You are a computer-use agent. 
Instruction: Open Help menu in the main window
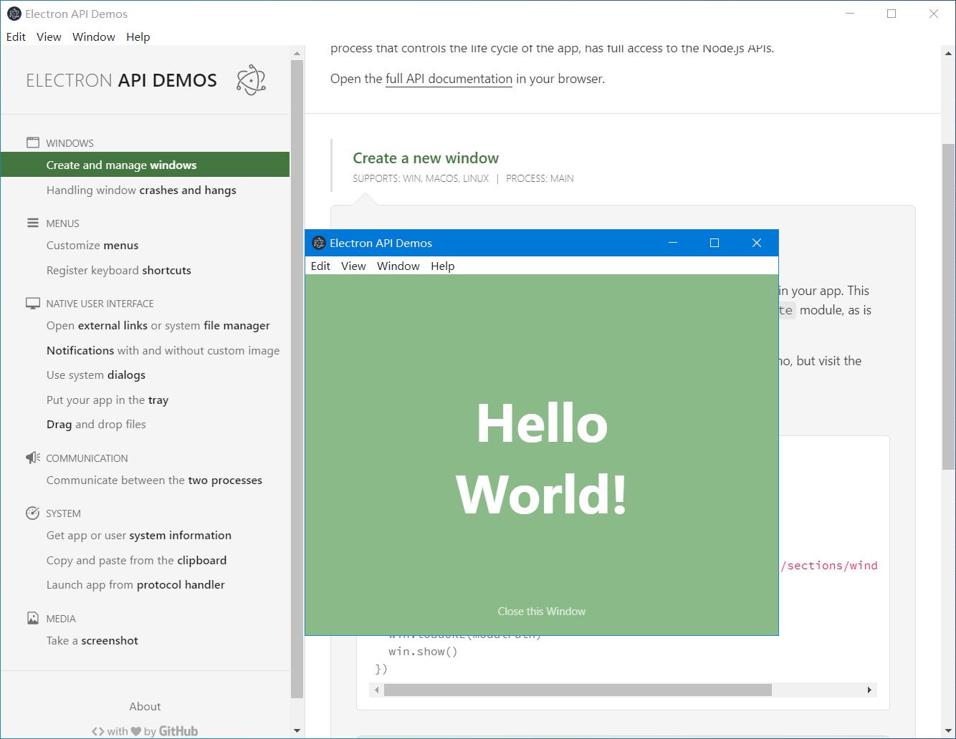coord(138,37)
